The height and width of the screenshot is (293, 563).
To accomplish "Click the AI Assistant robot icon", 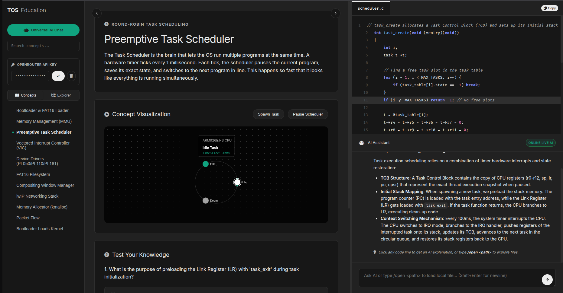I will [362, 143].
